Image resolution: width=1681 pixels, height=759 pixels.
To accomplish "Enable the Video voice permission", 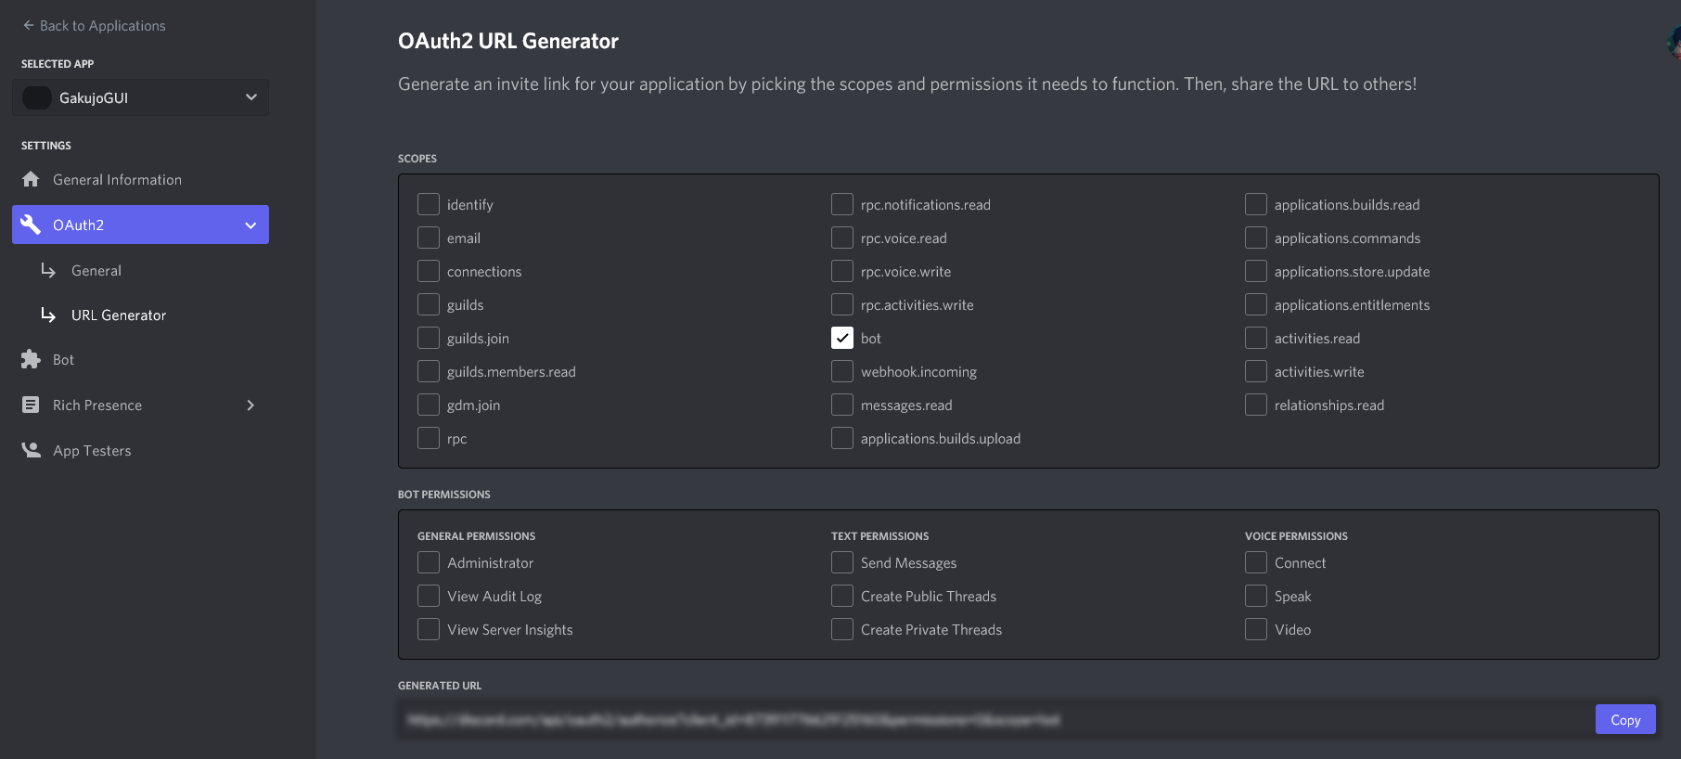I will pyautogui.click(x=1256, y=629).
